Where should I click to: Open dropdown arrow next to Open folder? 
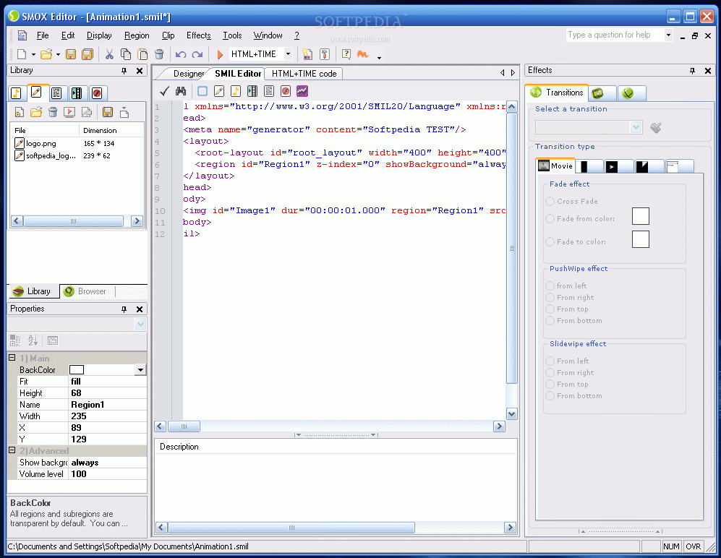click(x=58, y=55)
